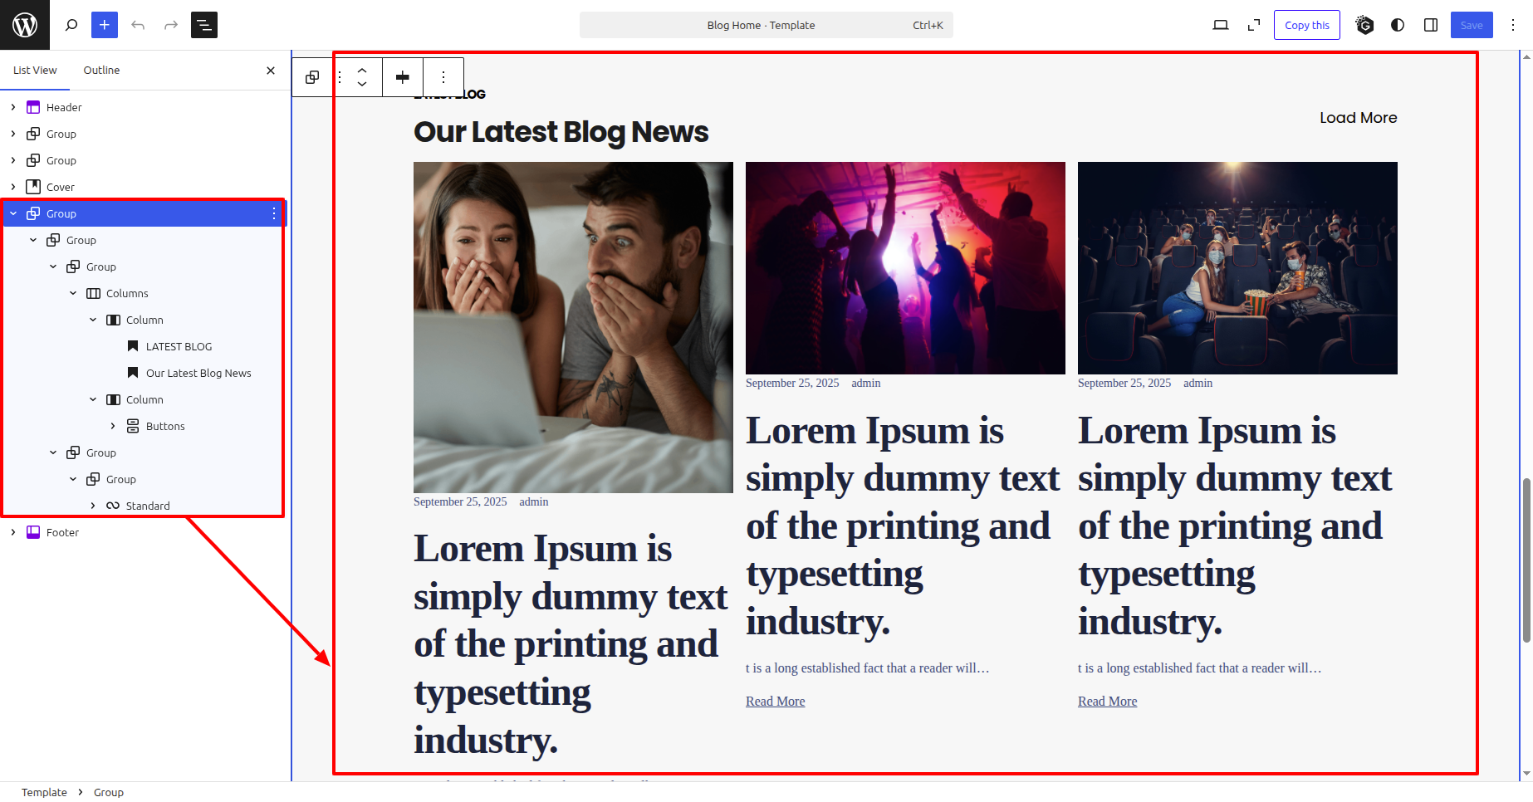Toggle fullscreen zoom-out view icon
The image size is (1533, 802).
pos(1254,25)
